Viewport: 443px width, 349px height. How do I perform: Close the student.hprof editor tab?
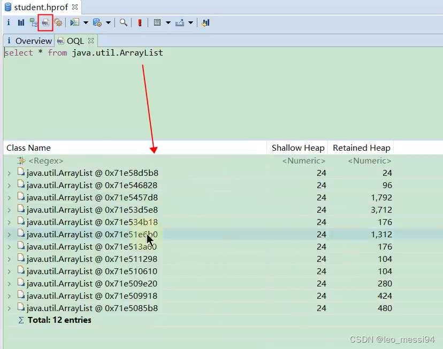[x=75, y=7]
